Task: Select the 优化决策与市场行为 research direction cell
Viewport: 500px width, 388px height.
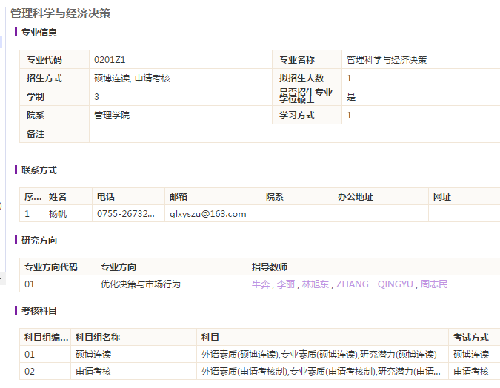Action: pos(141,284)
